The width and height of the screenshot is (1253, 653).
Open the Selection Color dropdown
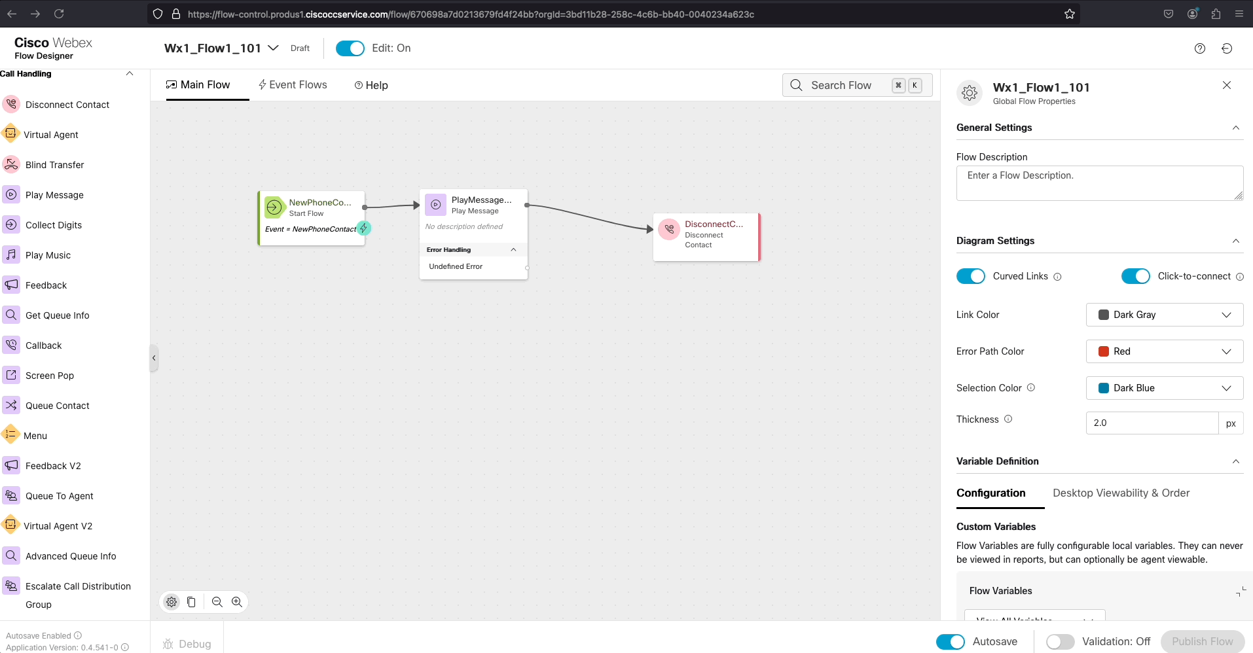pyautogui.click(x=1164, y=388)
